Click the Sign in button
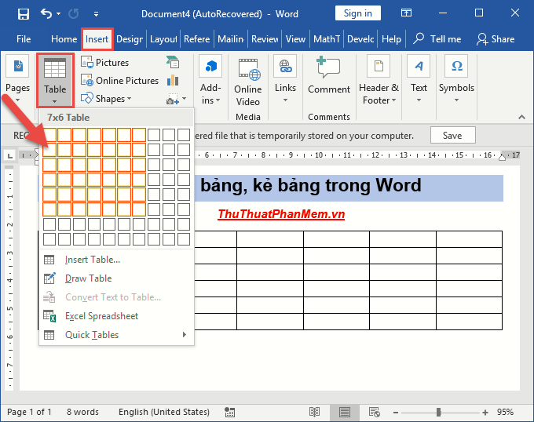The width and height of the screenshot is (534, 422). [357, 13]
